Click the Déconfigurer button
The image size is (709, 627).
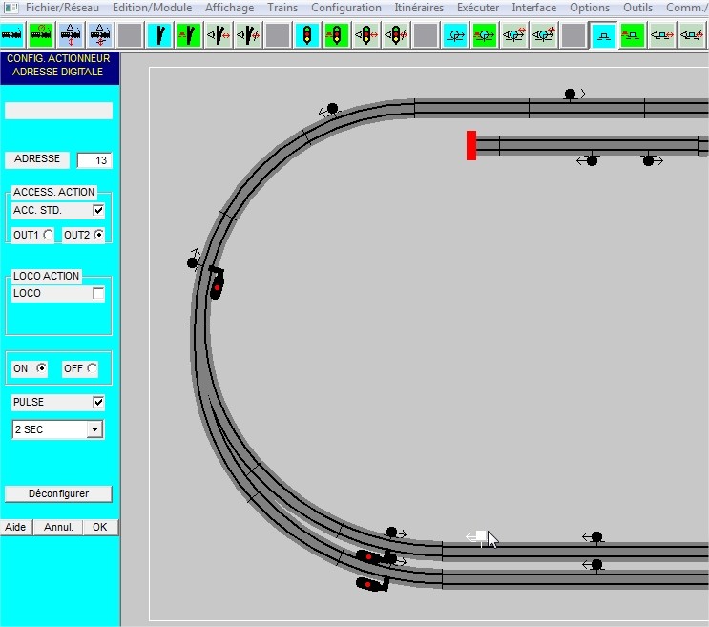58,493
